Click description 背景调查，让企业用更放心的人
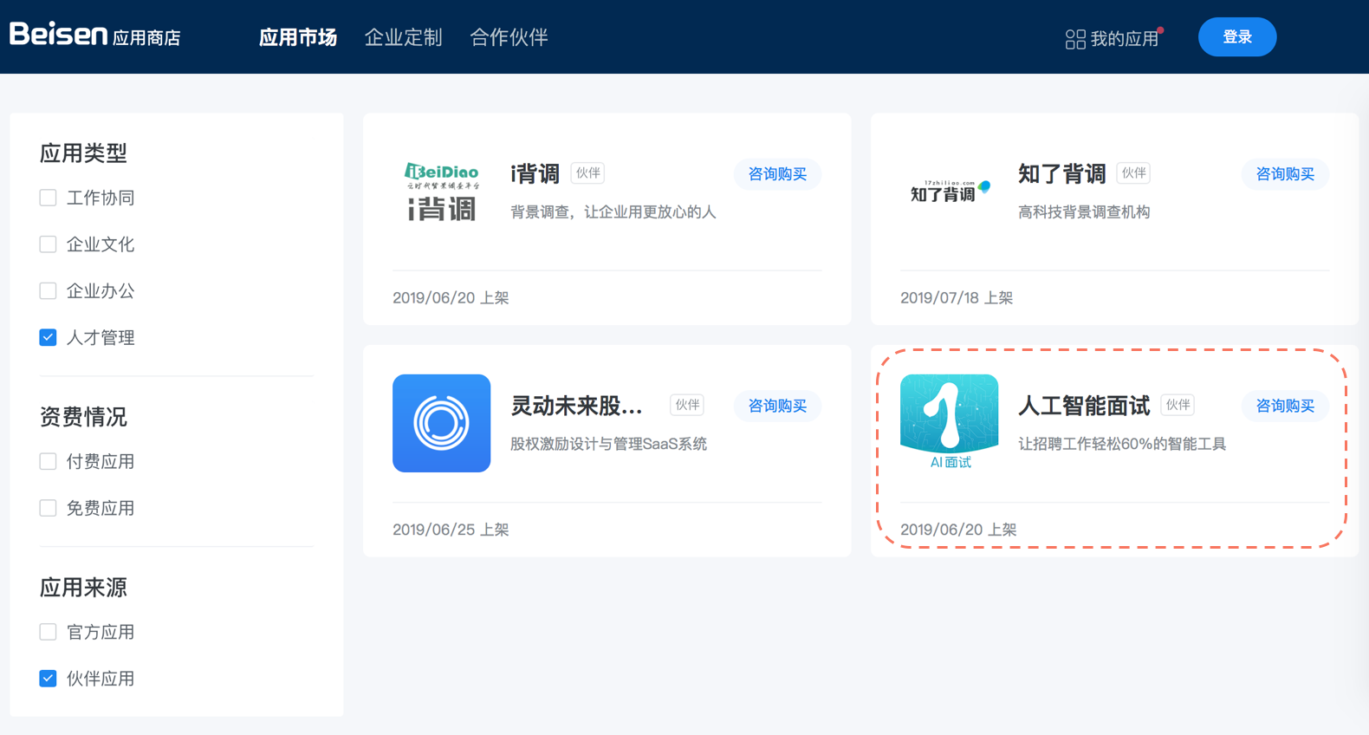The width and height of the screenshot is (1369, 735). 613,212
